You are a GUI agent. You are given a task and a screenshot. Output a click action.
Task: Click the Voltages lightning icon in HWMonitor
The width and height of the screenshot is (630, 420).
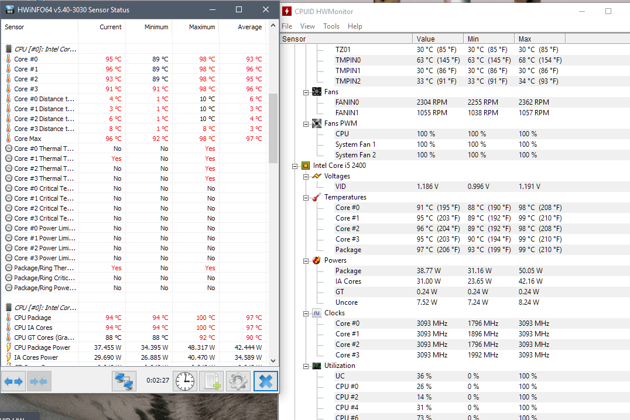tap(317, 176)
